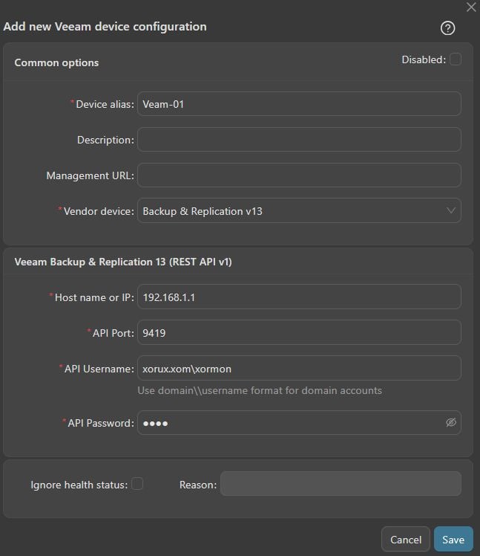Image resolution: width=480 pixels, height=556 pixels.
Task: Enable the Disabled checkbox
Action: pos(456,59)
